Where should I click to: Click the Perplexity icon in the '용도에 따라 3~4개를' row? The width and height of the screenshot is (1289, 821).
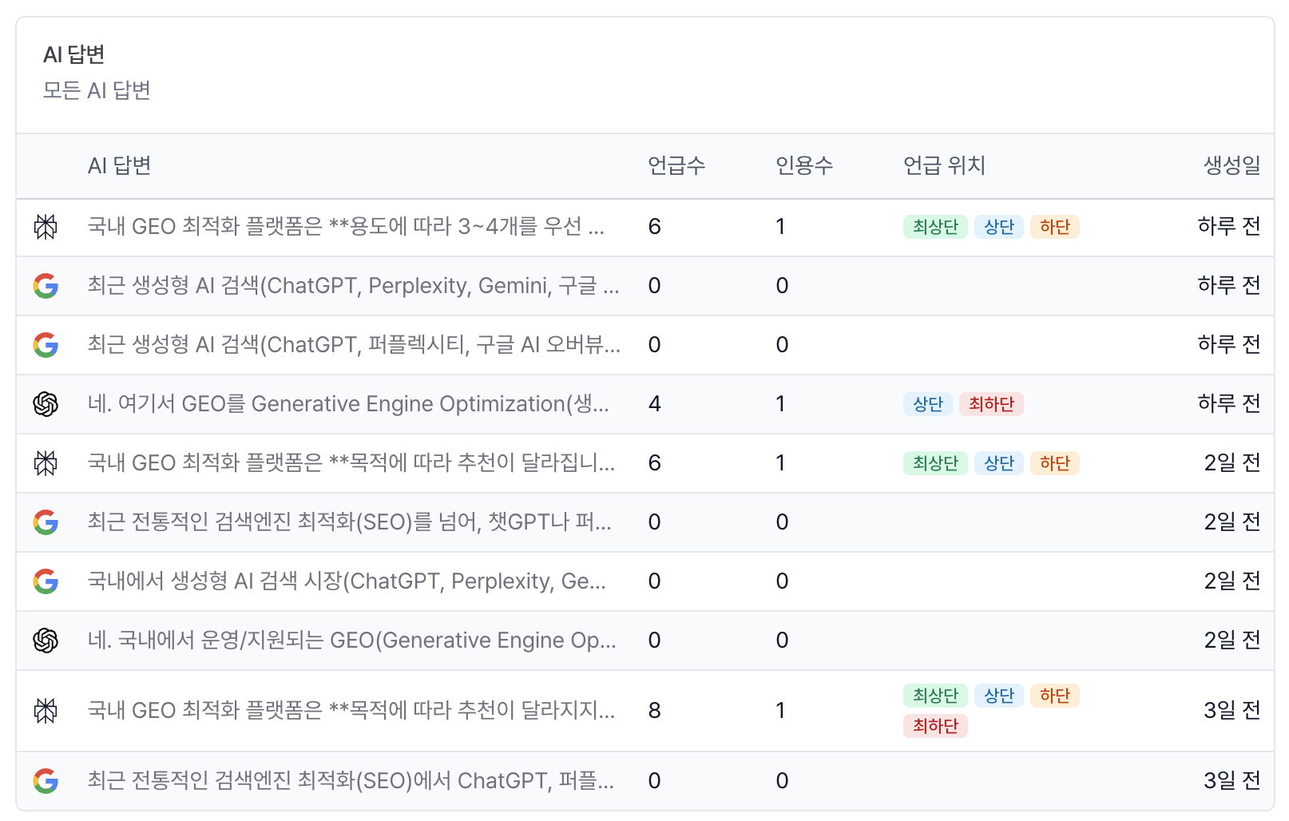tap(46, 227)
